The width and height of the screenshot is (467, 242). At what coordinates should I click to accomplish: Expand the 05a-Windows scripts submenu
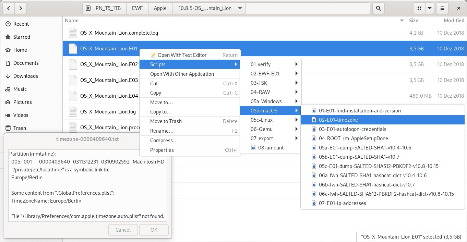point(271,101)
